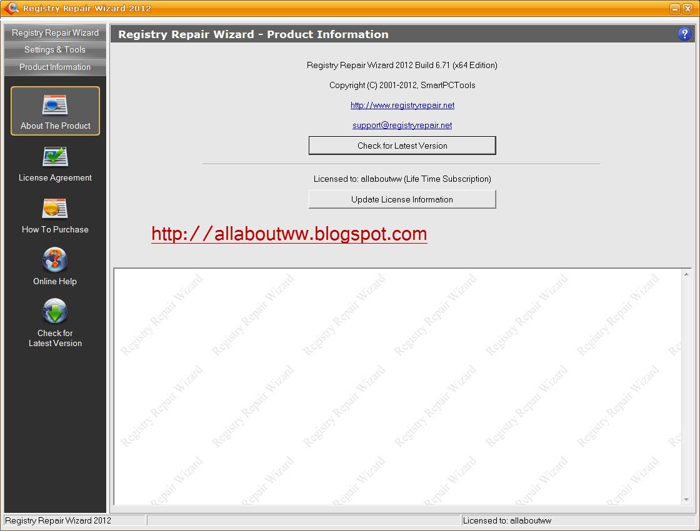Click the header "Registry Repair Wizard - Product Information"
700x531 pixels.
pos(253,34)
